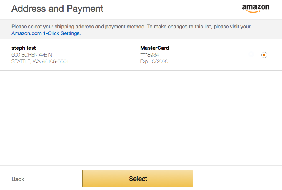Click the MasterCard payment label
Screen dimensions: 282x190
[x=155, y=48]
